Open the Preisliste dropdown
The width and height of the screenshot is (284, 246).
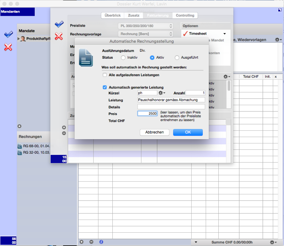pyautogui.click(x=146, y=26)
